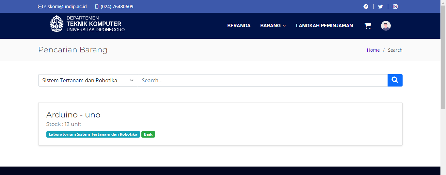Focus the Search text input field

tap(263, 80)
